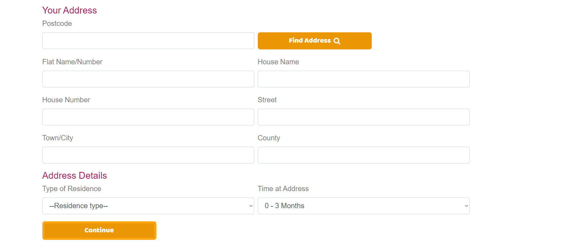
Task: Click the magnifying glass icon in Find Address
Action: pyautogui.click(x=337, y=40)
